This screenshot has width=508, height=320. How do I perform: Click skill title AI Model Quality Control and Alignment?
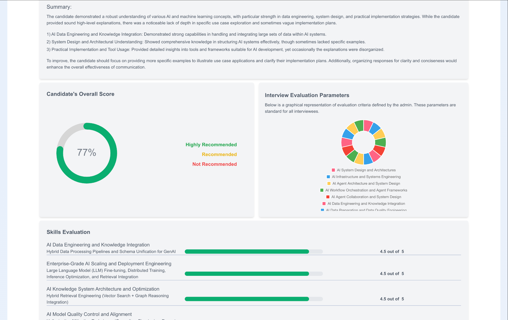(89, 314)
